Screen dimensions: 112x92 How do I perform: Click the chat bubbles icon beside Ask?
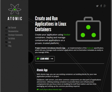[6, 42]
